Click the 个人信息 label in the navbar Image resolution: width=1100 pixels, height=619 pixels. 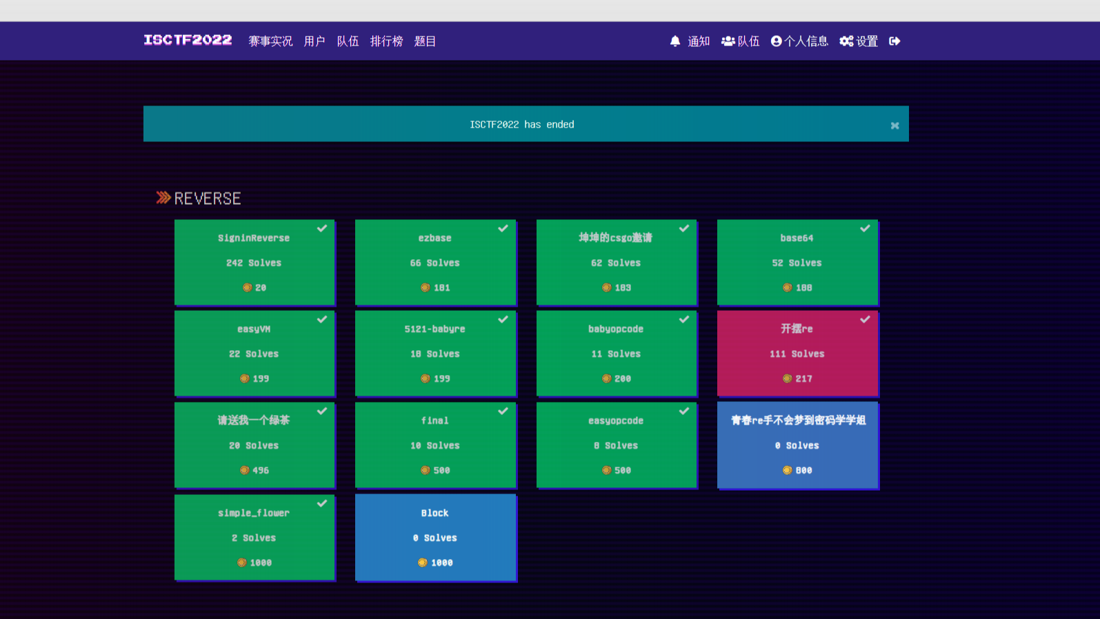coord(806,41)
